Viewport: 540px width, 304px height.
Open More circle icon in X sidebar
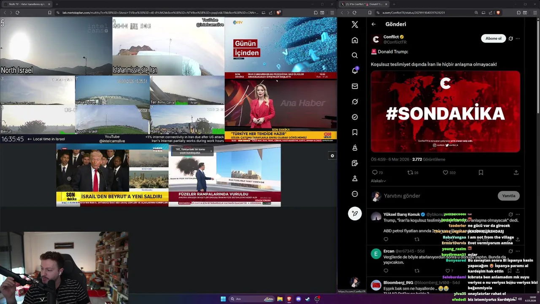(x=355, y=194)
